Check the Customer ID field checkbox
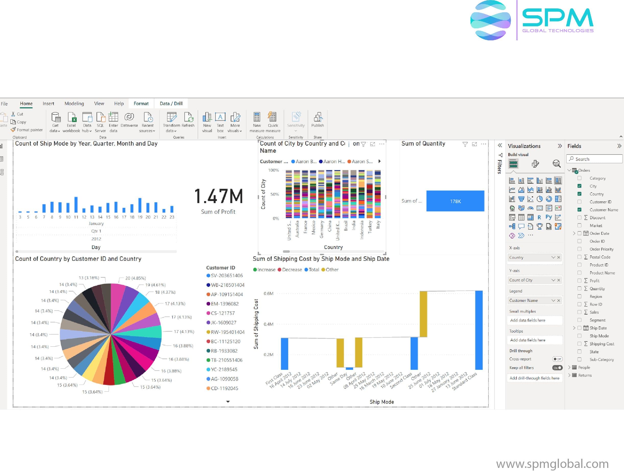The width and height of the screenshot is (624, 471). click(x=579, y=202)
